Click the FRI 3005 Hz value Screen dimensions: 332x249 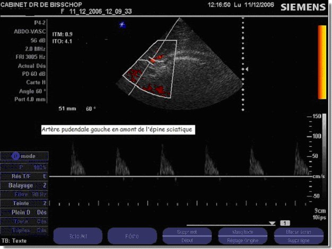pyautogui.click(x=31, y=57)
